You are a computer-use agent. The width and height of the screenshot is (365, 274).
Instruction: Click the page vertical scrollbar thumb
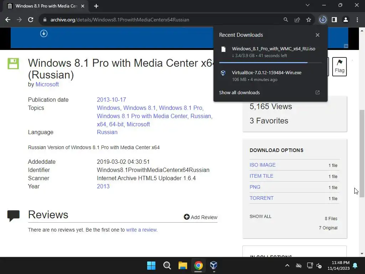(x=362, y=154)
